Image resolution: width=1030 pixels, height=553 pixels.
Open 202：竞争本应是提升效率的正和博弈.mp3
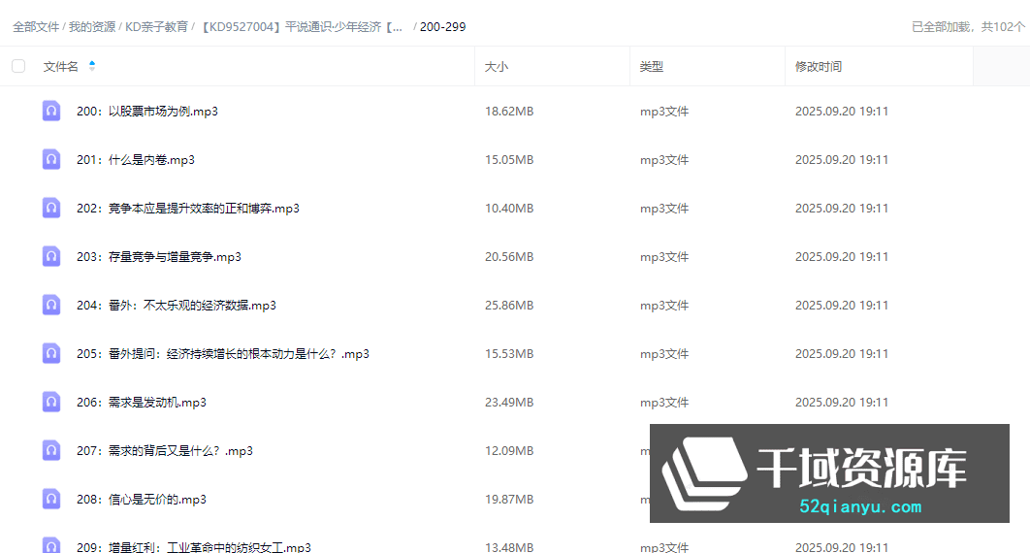tap(188, 209)
